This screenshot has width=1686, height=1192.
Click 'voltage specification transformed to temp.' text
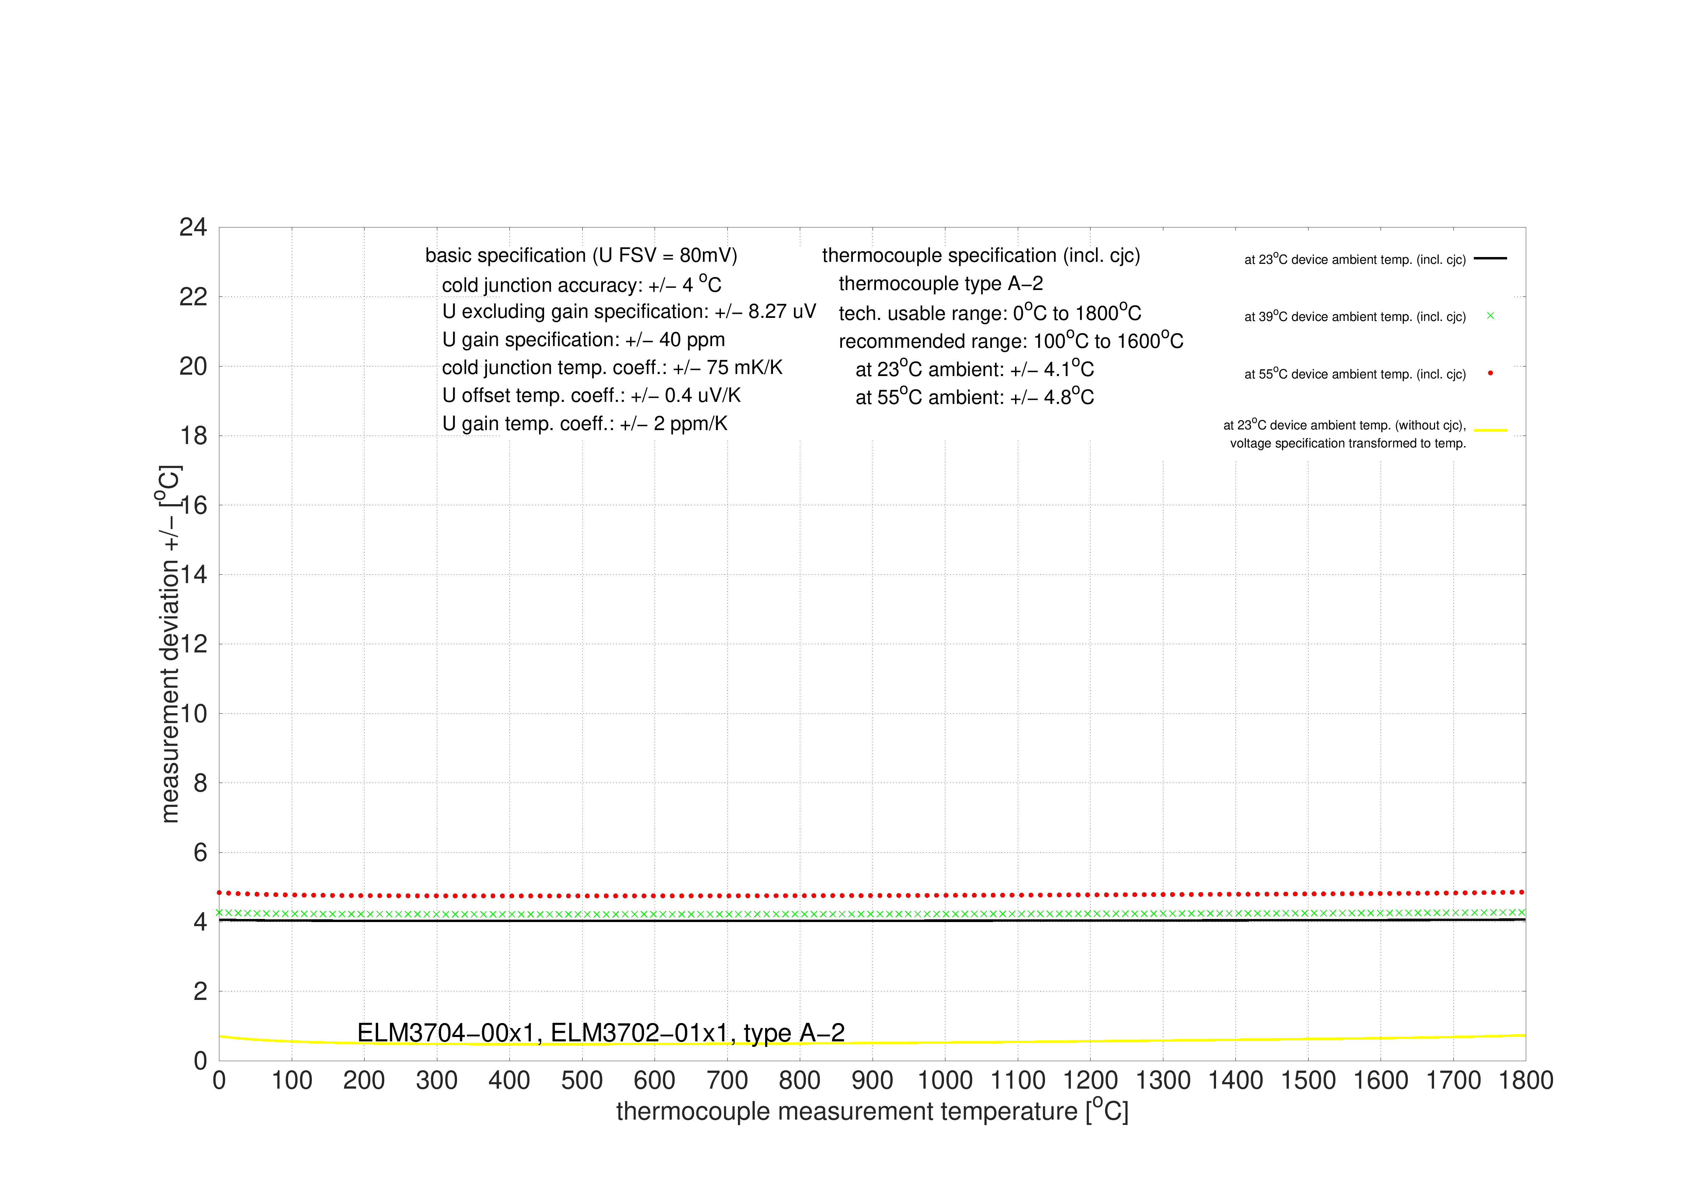(1348, 443)
